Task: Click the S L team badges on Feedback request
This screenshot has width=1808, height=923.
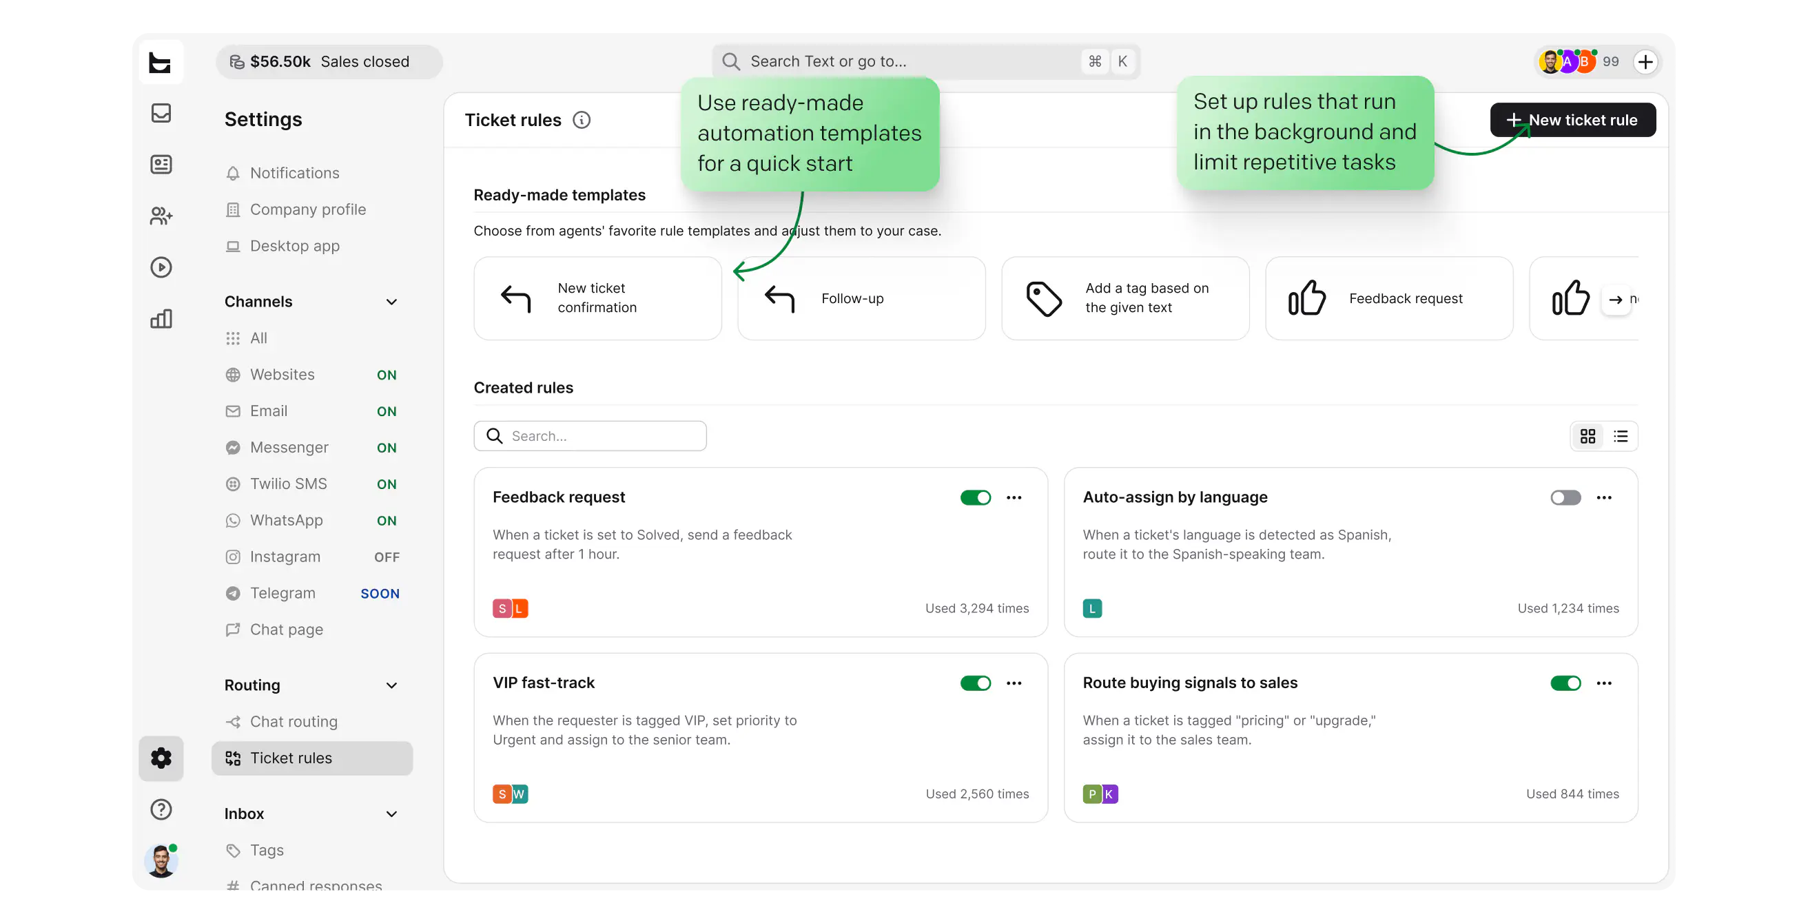Action: [511, 608]
